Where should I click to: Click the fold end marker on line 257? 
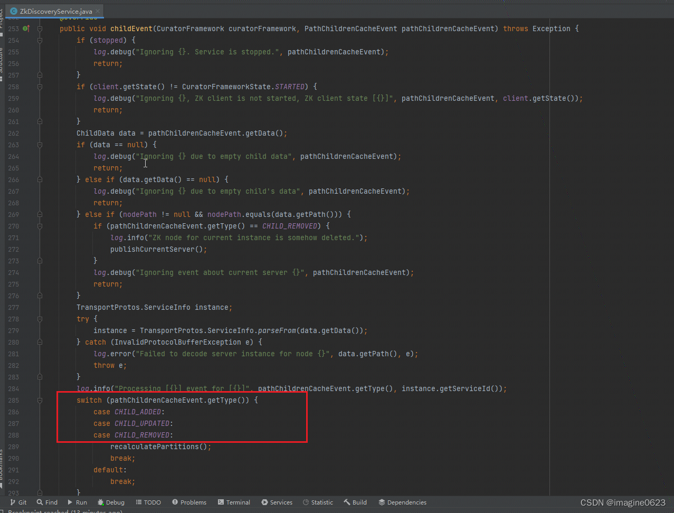click(x=40, y=75)
